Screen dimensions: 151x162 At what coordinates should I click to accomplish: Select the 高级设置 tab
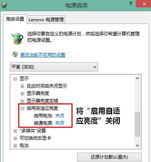coord(15,19)
